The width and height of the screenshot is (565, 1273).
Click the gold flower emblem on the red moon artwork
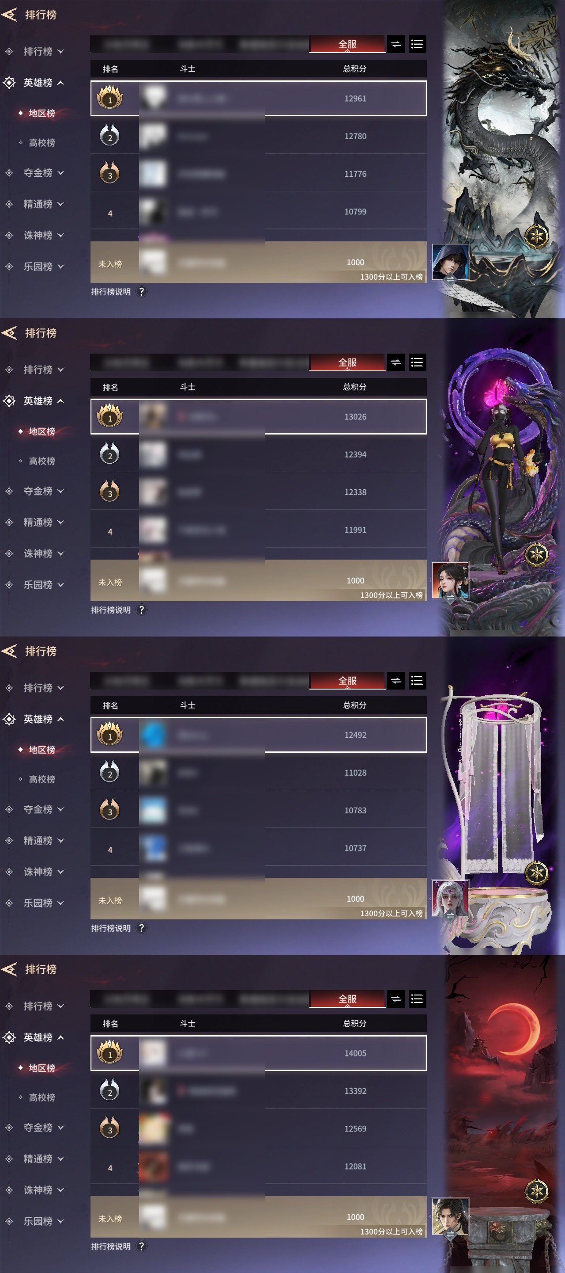pos(536,1191)
